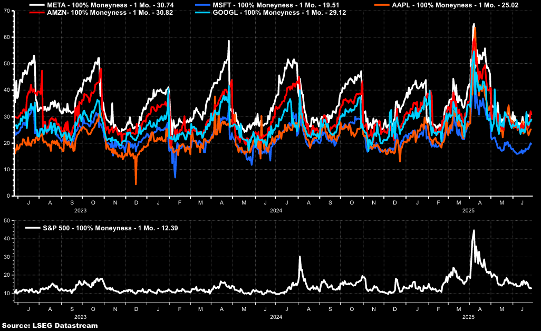The height and width of the screenshot is (331, 541).
Task: Click the S&P 500 legend entry showing 12.39
Action: (102, 228)
